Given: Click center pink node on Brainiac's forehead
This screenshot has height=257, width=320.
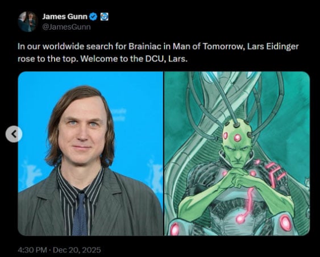Looking at the screenshot, I should point(238,138).
